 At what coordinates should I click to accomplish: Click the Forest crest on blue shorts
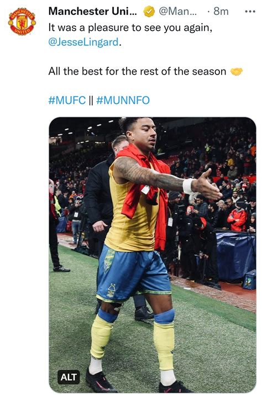pyautogui.click(x=111, y=290)
